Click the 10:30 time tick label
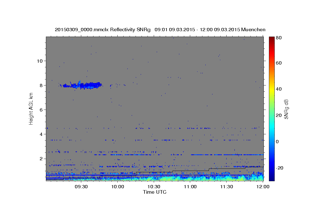This screenshot has width=326, height=217. click(154, 187)
